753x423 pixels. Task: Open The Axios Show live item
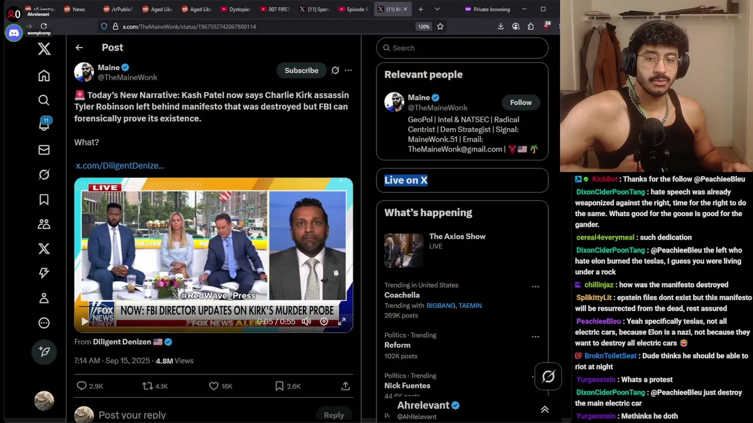[462, 250]
